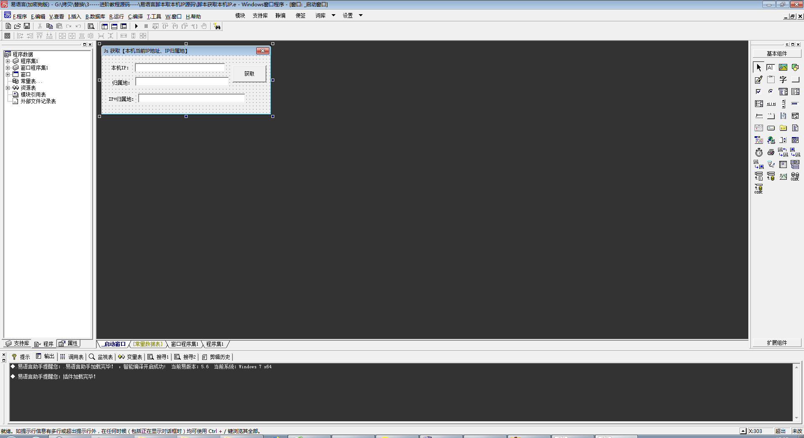
Task: Run the program with the play icon
Action: click(x=136, y=26)
